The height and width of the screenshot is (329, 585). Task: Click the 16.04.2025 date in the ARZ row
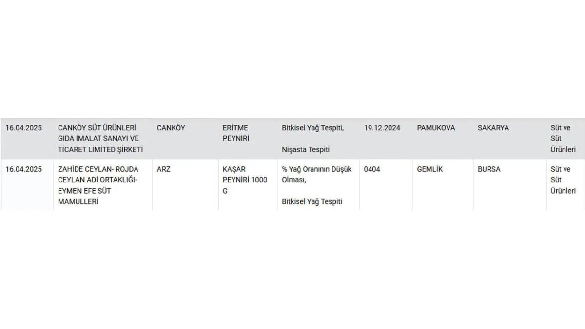coord(24,169)
